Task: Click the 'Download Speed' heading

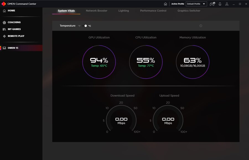Action: 123,96
